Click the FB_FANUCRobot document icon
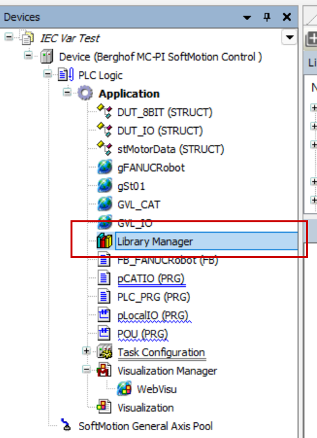The image size is (317, 438). [104, 259]
